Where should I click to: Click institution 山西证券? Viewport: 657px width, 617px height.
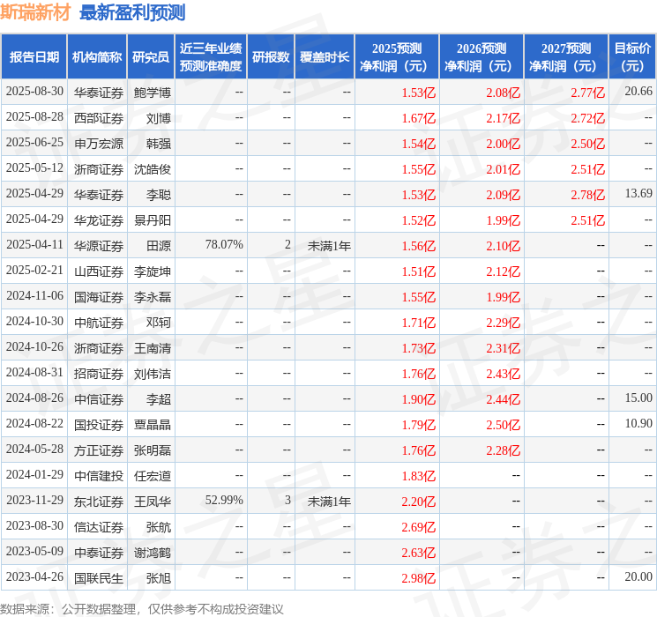[x=99, y=271]
